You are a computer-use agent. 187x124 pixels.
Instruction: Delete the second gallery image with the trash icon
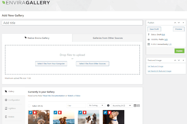click(x=60, y=112)
